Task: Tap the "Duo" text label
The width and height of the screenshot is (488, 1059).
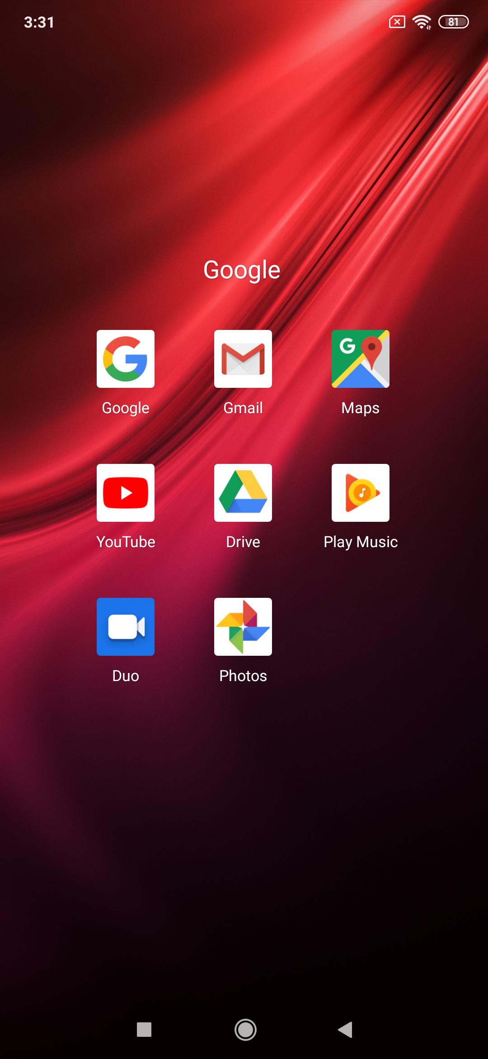Action: tap(126, 676)
